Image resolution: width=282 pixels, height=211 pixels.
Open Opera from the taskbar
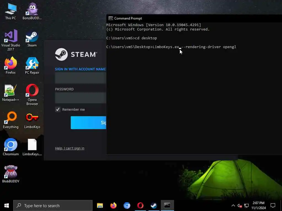tap(140, 206)
